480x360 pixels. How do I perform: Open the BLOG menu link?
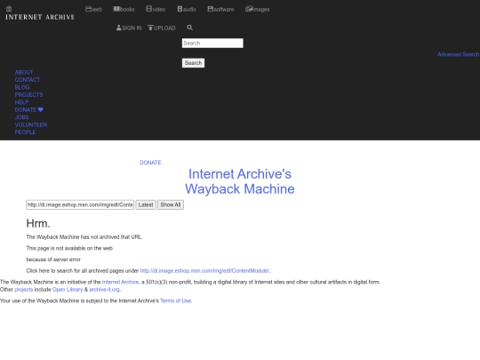click(x=22, y=87)
